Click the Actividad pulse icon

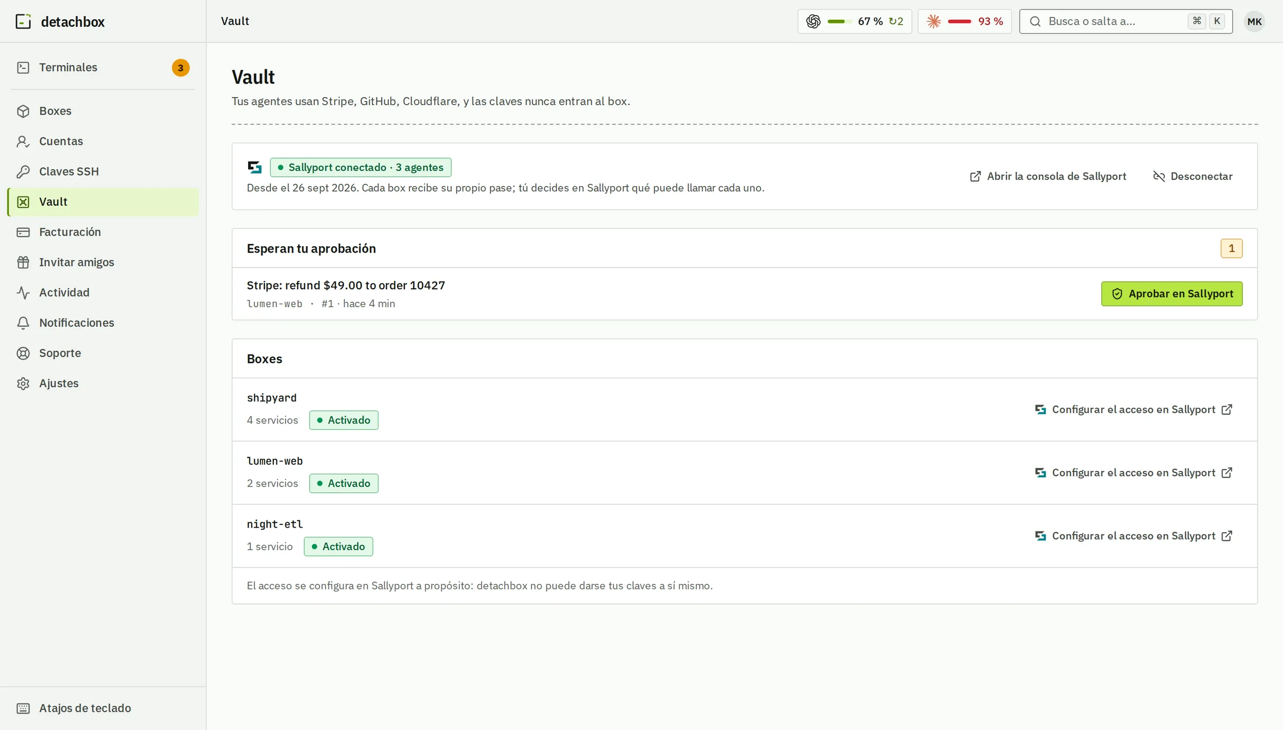(x=23, y=293)
